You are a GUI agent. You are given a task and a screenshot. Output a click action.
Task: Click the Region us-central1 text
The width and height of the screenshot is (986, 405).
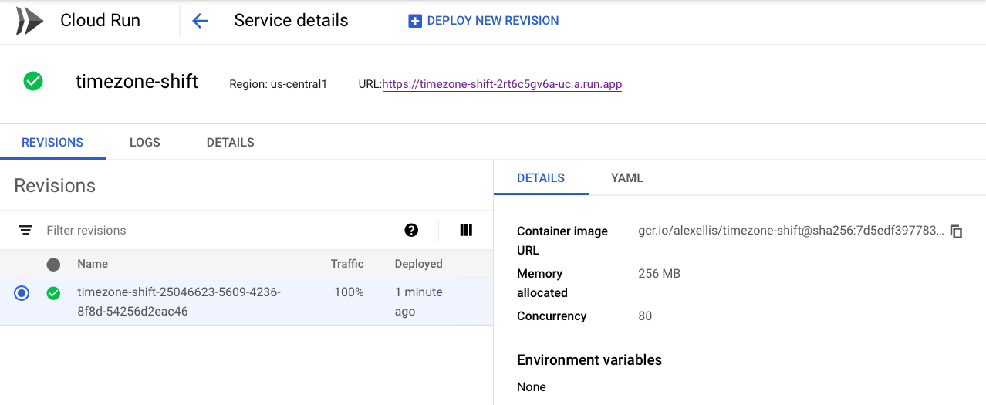[x=279, y=84]
